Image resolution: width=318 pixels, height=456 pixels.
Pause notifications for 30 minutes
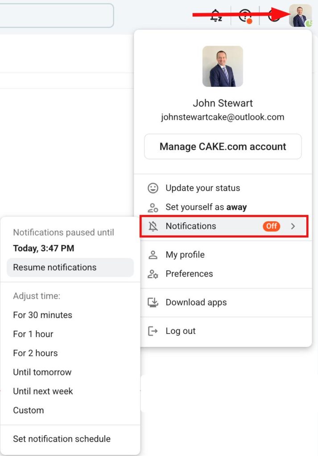42,315
